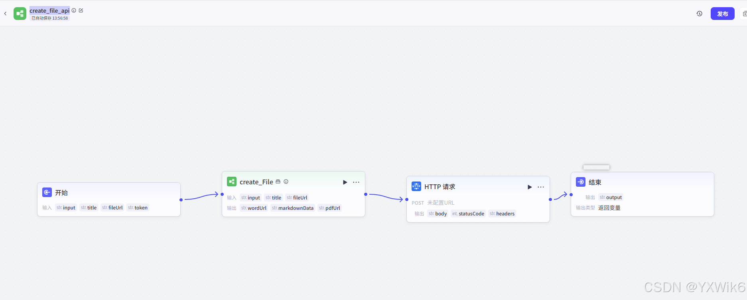The height and width of the screenshot is (300, 747).
Task: Run the HTTP 请求 node with play button
Action: 530,187
